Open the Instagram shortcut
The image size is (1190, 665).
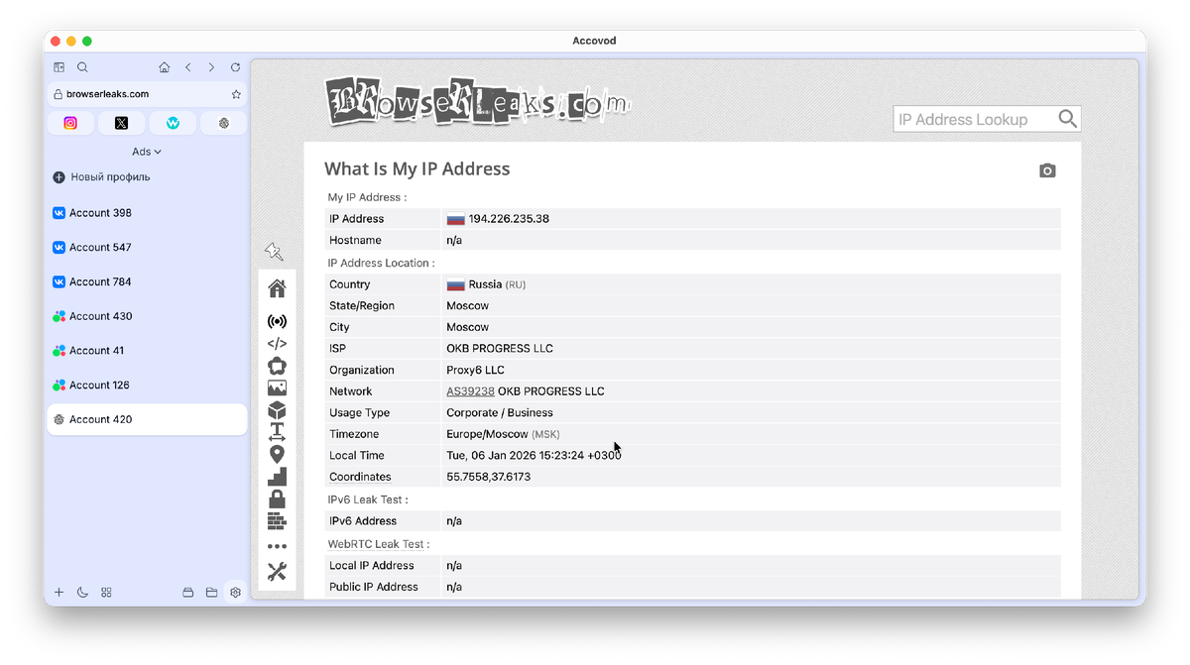click(70, 123)
